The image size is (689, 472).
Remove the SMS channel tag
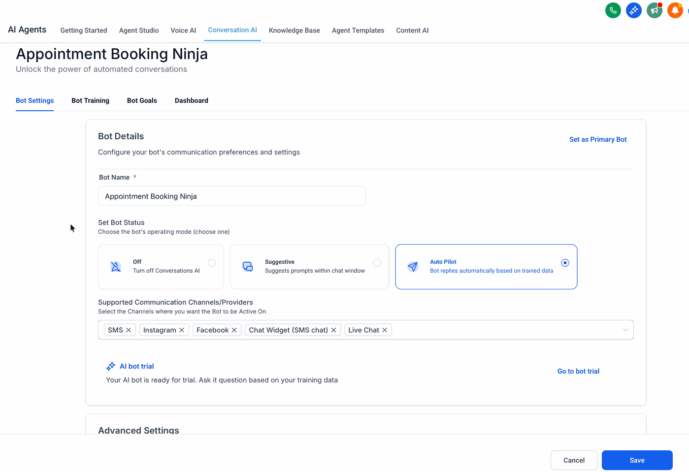click(x=129, y=330)
